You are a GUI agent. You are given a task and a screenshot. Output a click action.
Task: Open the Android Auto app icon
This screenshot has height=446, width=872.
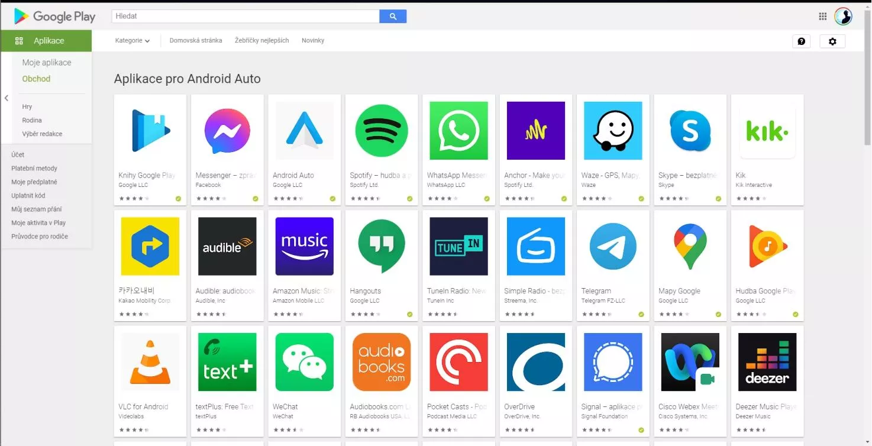(305, 131)
